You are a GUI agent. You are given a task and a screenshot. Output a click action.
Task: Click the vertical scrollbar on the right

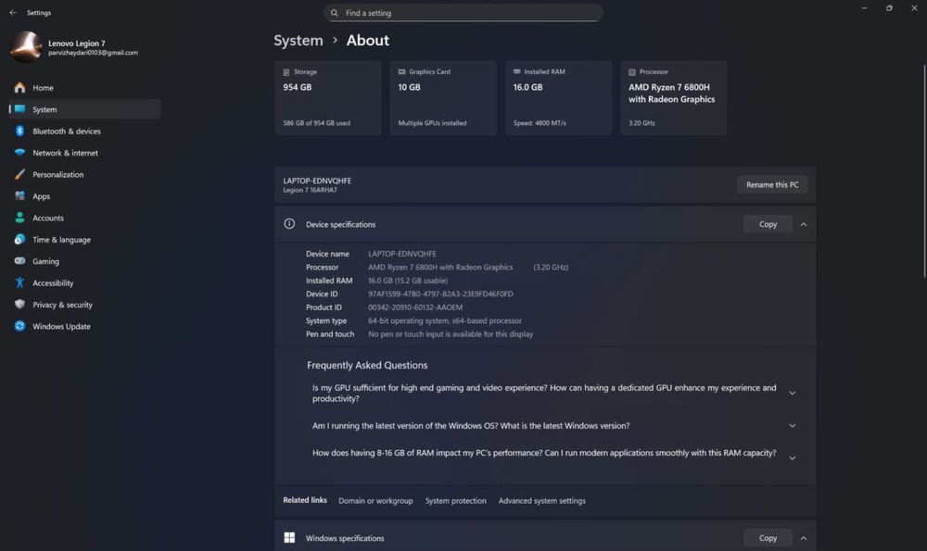(x=924, y=171)
